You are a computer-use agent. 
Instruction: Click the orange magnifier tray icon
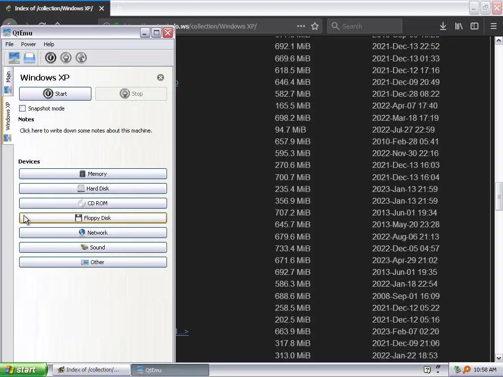[x=467, y=370]
